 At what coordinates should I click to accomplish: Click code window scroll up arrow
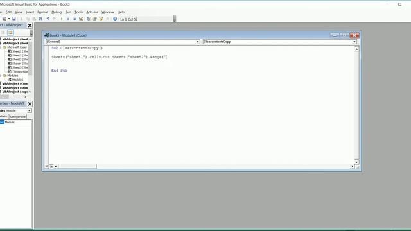tap(356, 49)
